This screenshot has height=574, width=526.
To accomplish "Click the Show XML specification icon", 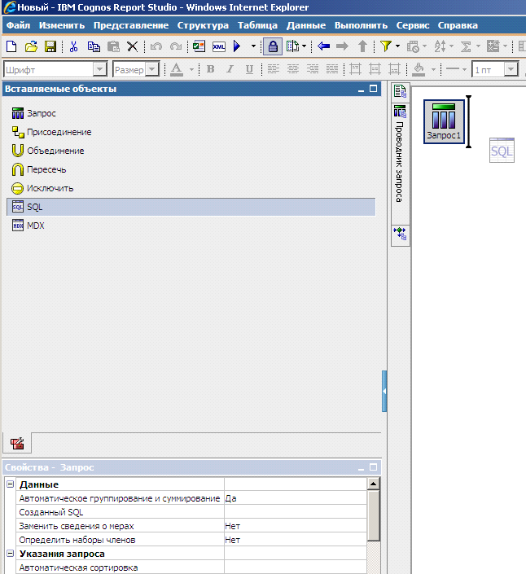I will tap(219, 46).
